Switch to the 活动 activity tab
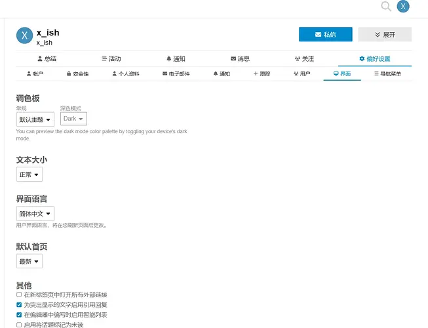The width and height of the screenshot is (428, 328). point(110,59)
